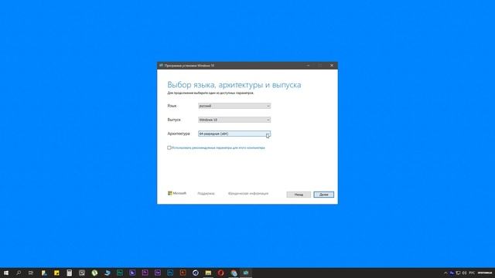Open the red Adobe taskbar icon

pos(183,273)
